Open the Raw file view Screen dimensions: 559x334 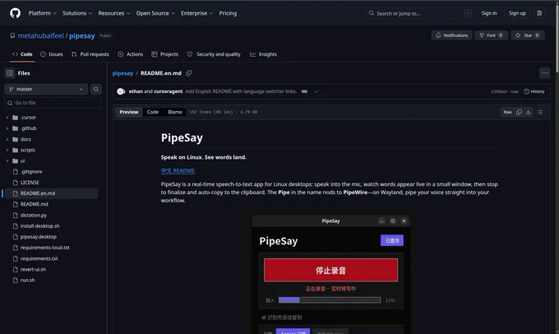tap(507, 112)
